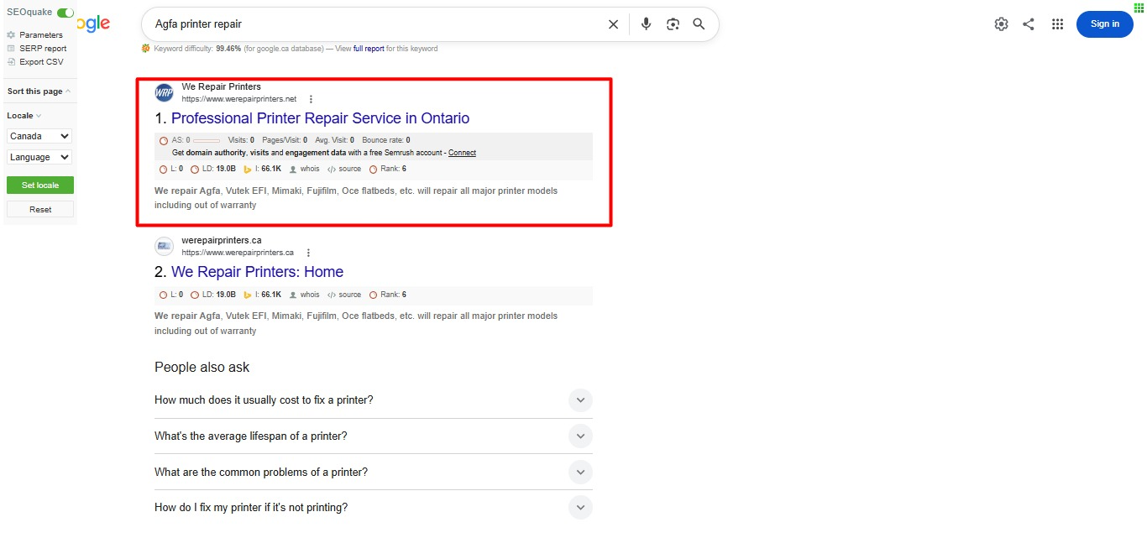The image size is (1147, 538).
Task: Click L: 0 parameter in first result bar
Action: 171,169
